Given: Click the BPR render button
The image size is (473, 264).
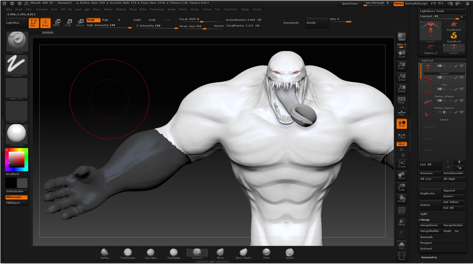Looking at the screenshot, I should pos(401,37).
